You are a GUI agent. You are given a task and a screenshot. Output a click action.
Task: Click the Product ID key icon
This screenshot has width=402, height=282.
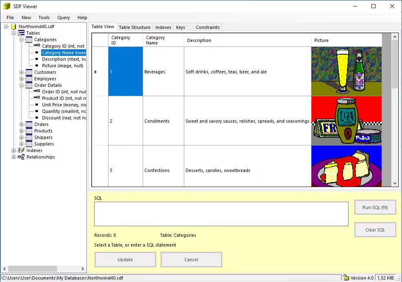(x=37, y=98)
